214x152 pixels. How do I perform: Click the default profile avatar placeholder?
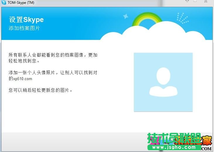point(163,82)
